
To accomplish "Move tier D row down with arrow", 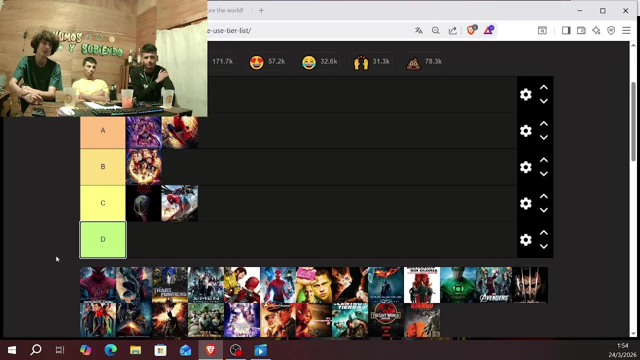I will [543, 246].
